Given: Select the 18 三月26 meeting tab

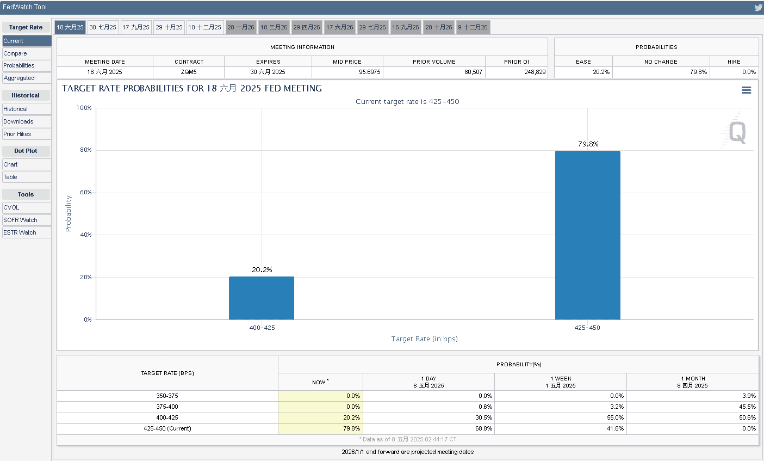Looking at the screenshot, I should click(x=274, y=27).
